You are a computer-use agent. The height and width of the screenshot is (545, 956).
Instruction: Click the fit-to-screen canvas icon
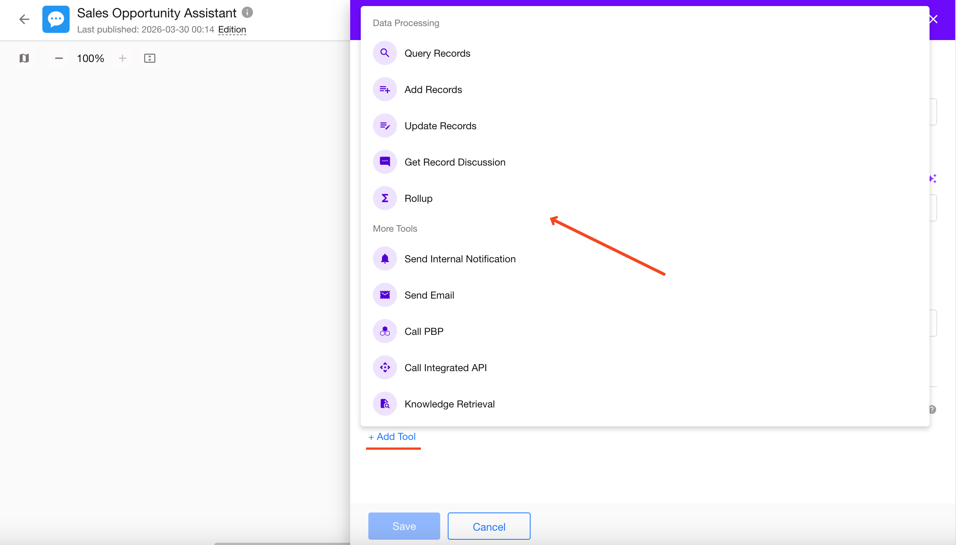(150, 58)
